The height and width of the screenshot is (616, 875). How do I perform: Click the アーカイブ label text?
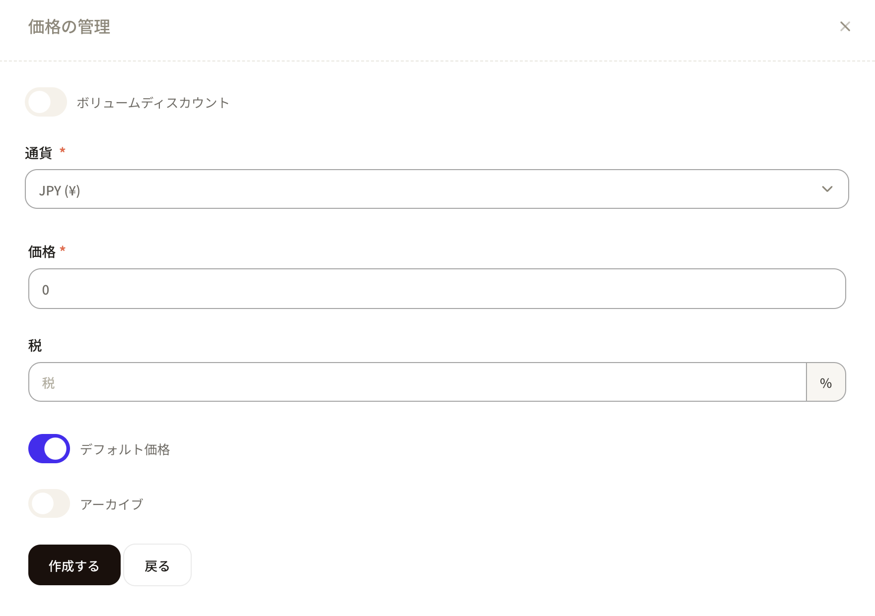click(x=112, y=504)
